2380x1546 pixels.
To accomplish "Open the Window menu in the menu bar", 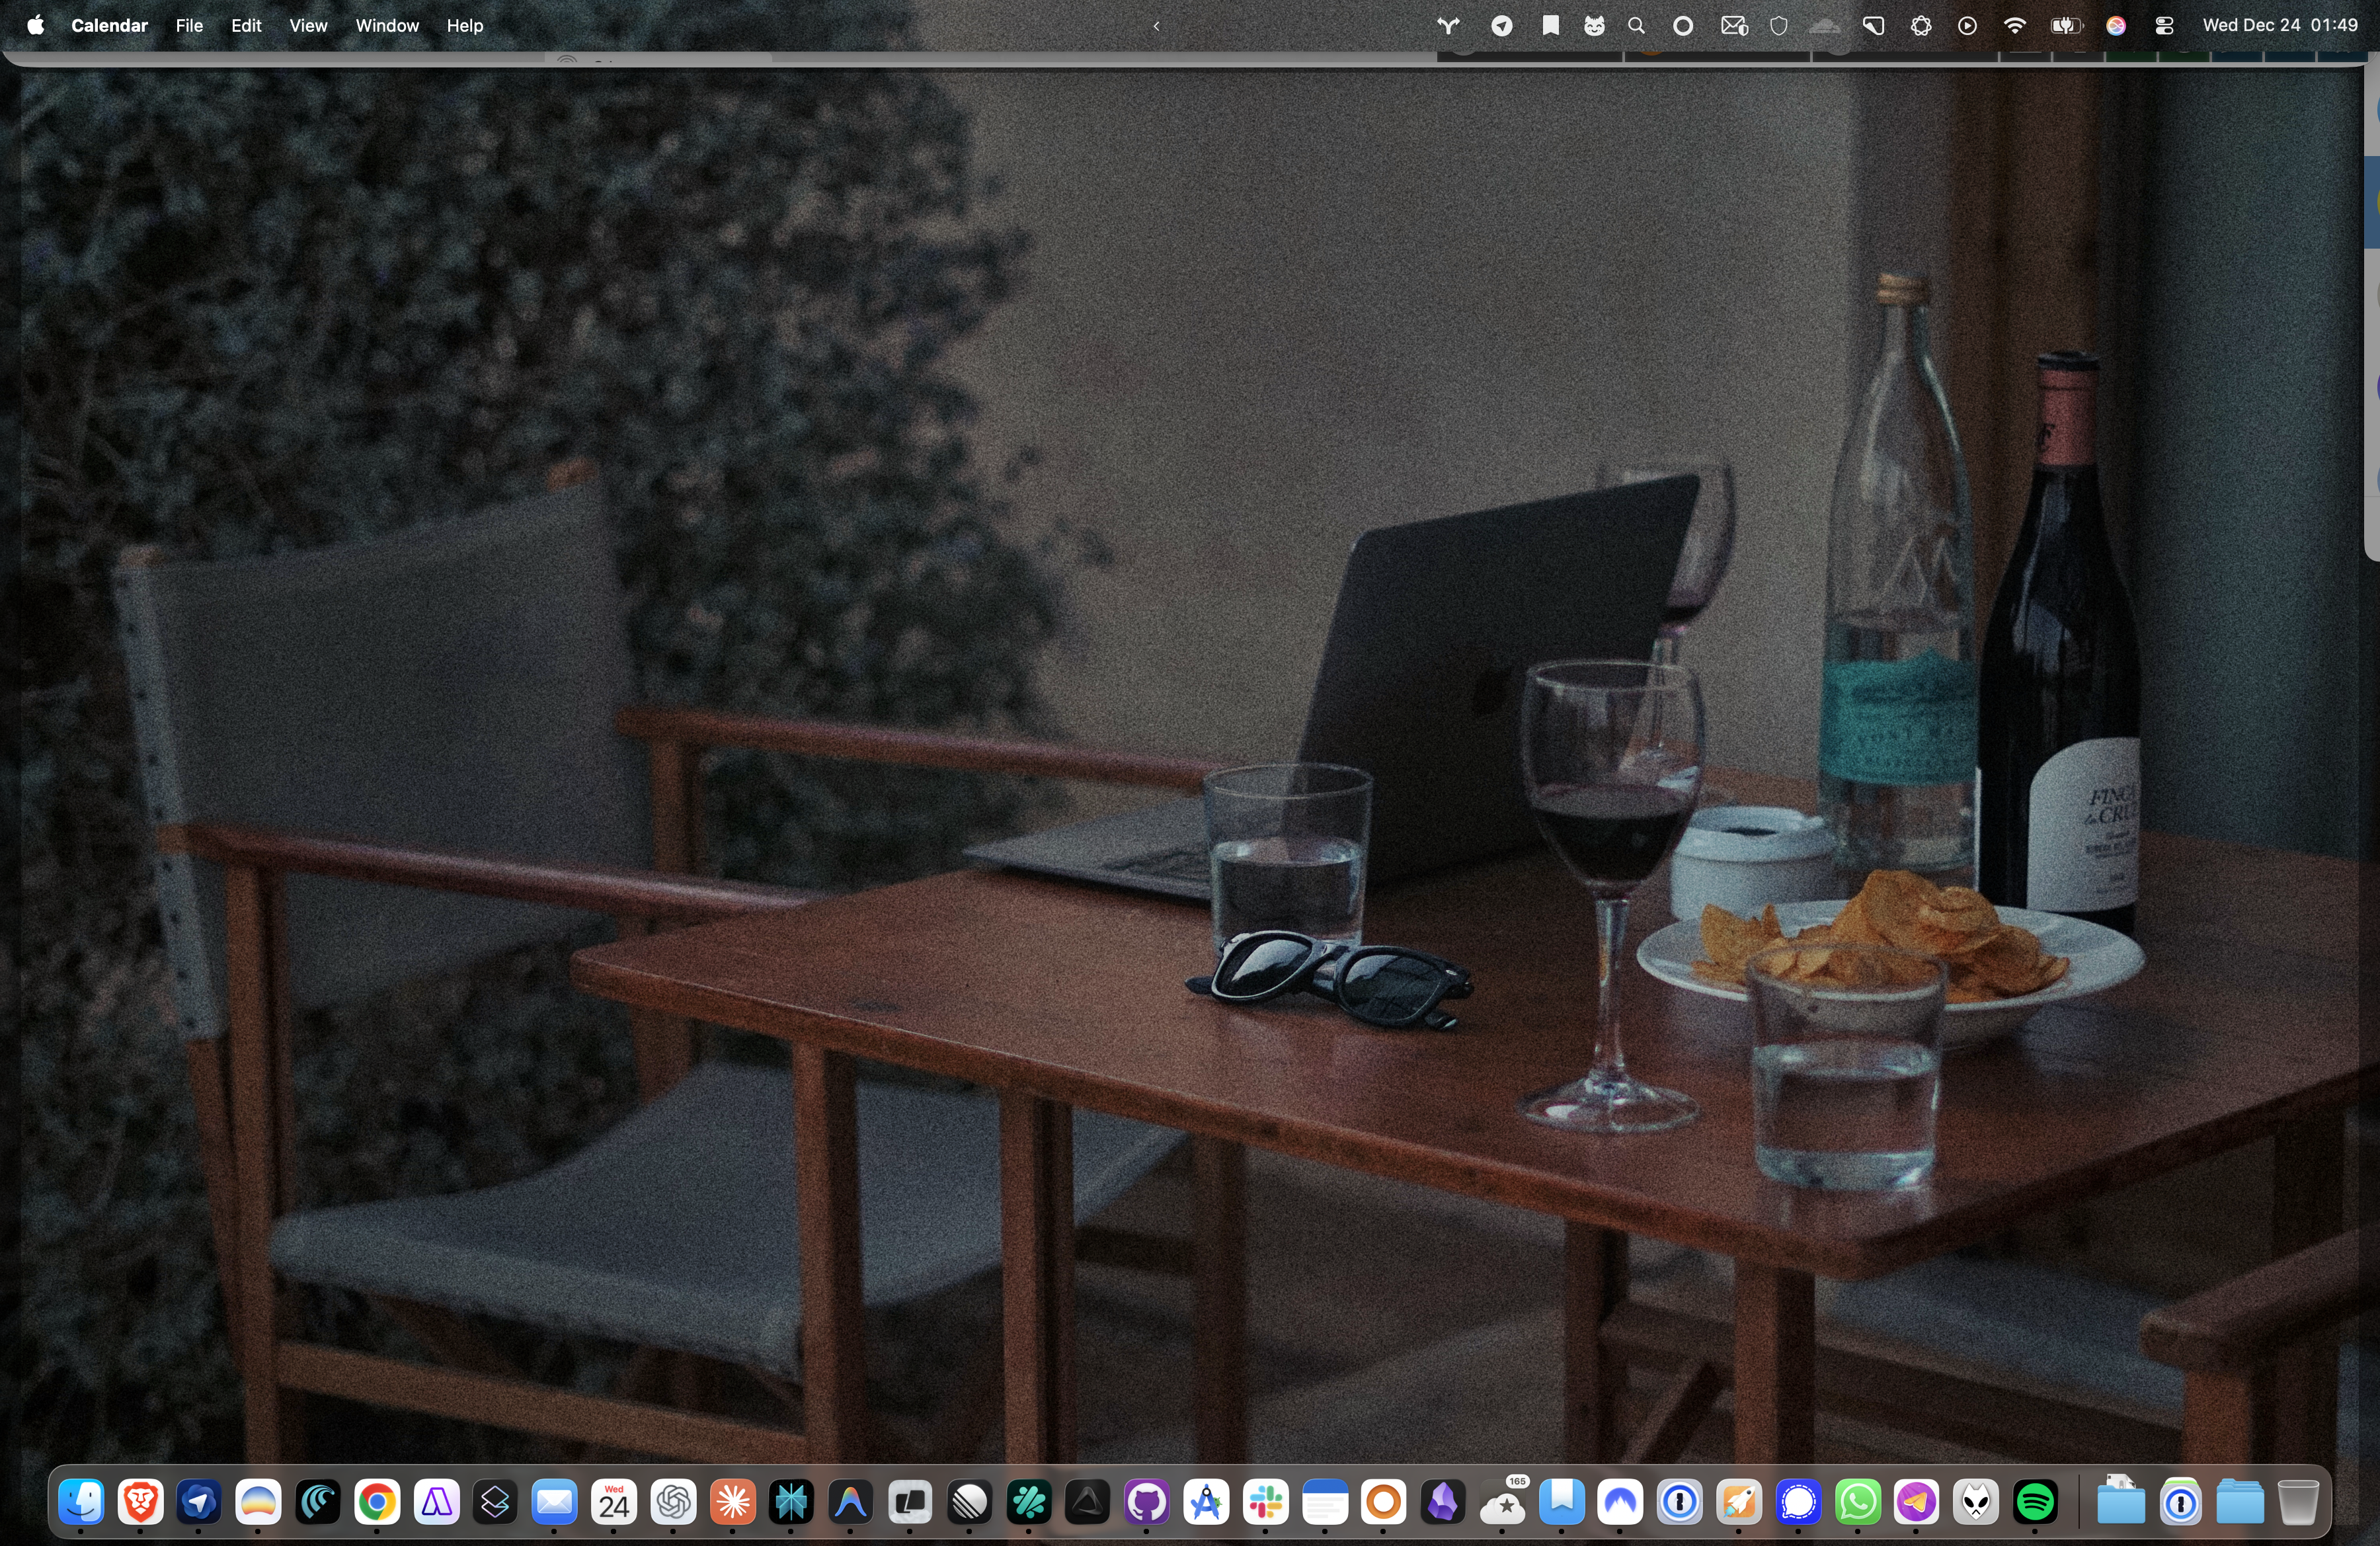I will [387, 26].
